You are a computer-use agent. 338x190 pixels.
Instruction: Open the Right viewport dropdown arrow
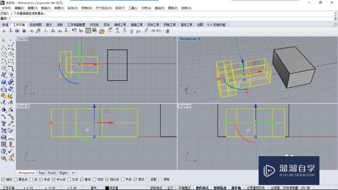(x=190, y=106)
